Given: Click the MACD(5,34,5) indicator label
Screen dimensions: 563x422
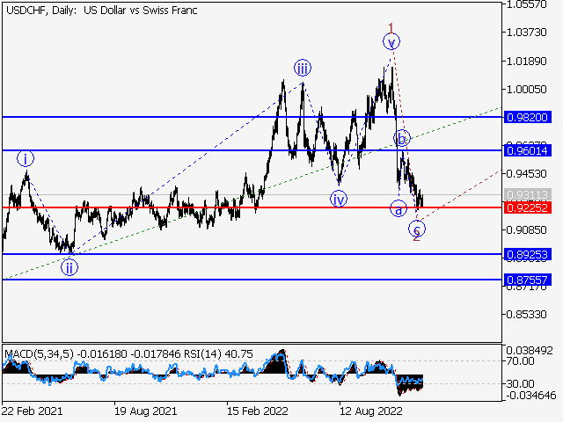Looking at the screenshot, I should (39, 354).
